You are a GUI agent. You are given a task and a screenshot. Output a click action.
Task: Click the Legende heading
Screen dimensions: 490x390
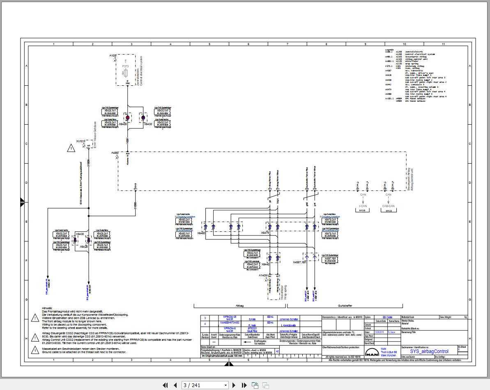pyautogui.click(x=389, y=50)
